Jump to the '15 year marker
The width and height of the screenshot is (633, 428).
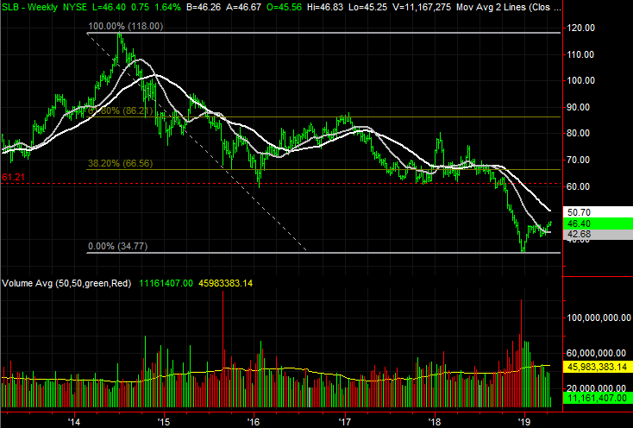pos(164,422)
